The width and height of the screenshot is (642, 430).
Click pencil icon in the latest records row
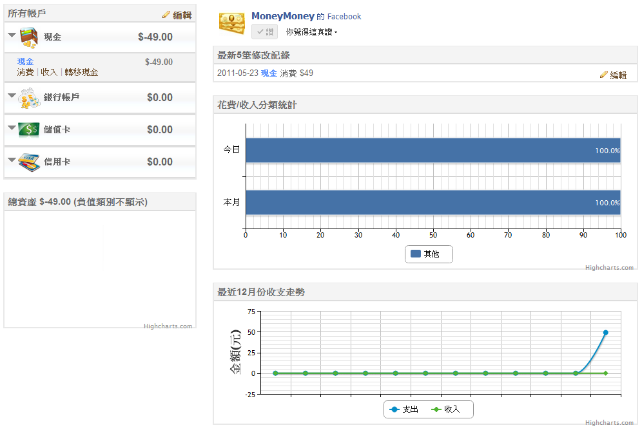click(604, 75)
